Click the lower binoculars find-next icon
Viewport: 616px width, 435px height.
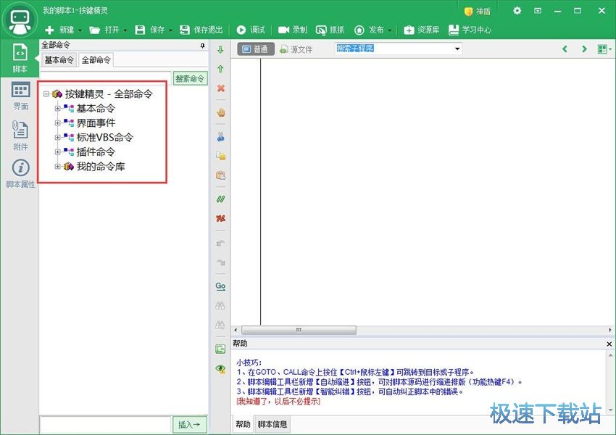point(221,325)
